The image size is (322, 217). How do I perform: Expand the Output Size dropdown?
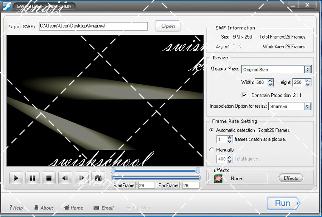(307, 69)
